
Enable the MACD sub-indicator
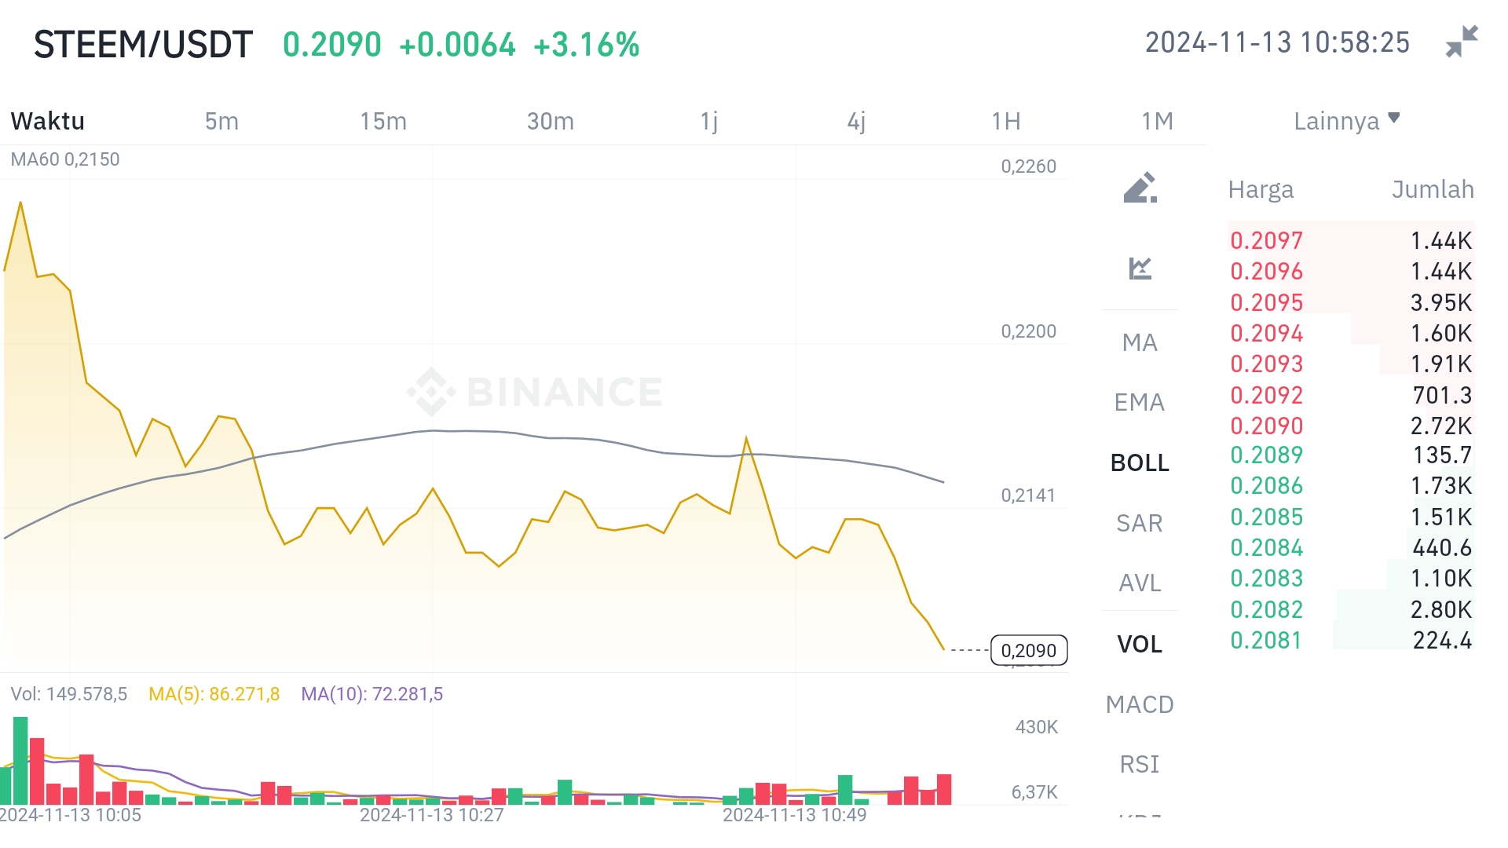tap(1140, 704)
